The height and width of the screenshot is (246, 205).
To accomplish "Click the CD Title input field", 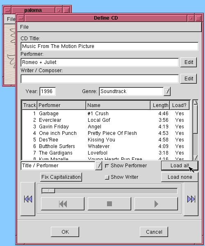I will coord(109,46).
